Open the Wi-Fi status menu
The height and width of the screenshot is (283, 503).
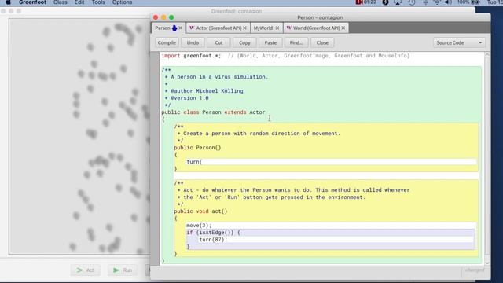[x=437, y=2]
